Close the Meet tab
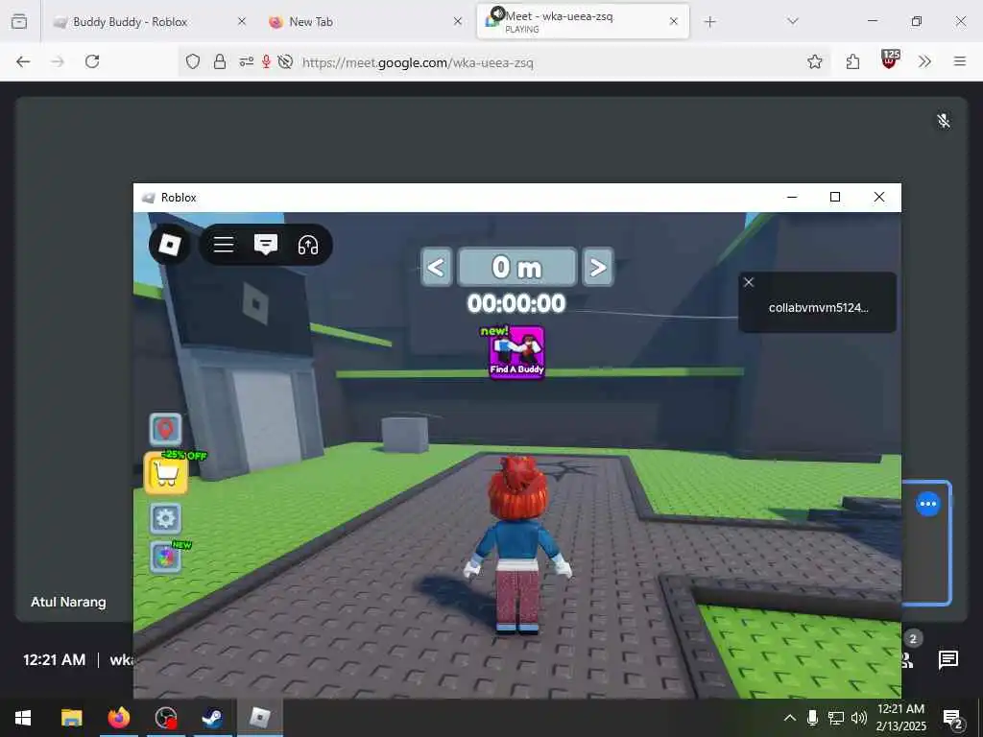Image resolution: width=983 pixels, height=737 pixels. point(673,21)
